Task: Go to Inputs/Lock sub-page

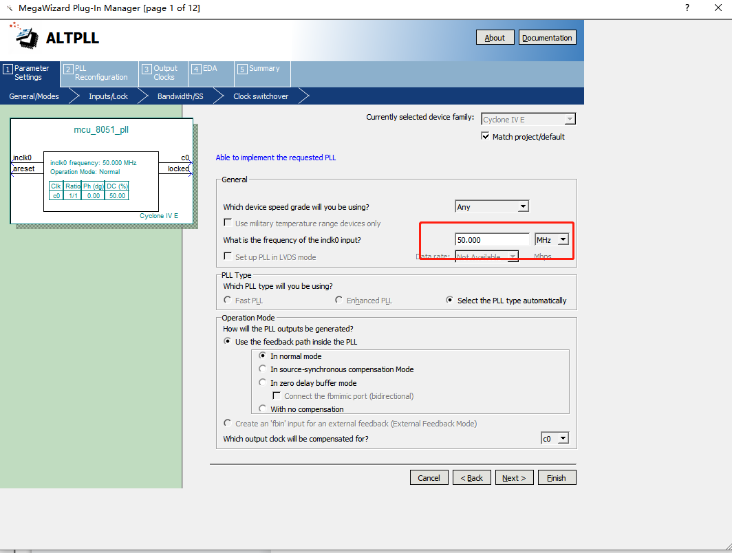Action: pos(108,96)
